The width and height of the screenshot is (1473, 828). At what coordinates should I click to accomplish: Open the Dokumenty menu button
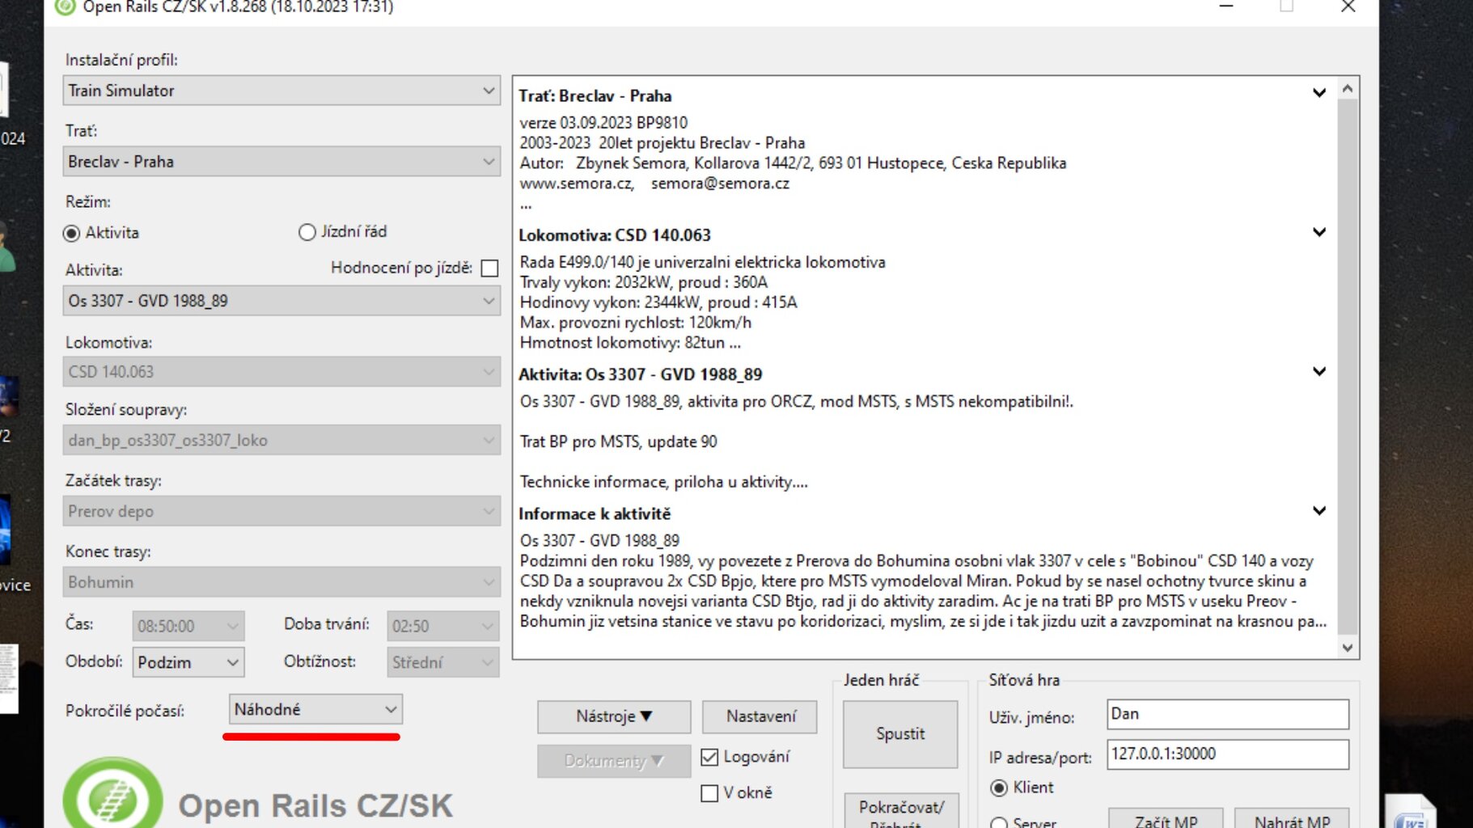(x=614, y=761)
